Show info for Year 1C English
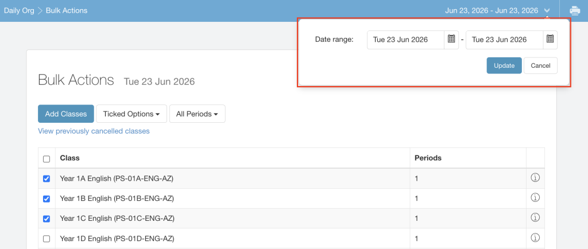This screenshot has width=588, height=249. pos(535,217)
